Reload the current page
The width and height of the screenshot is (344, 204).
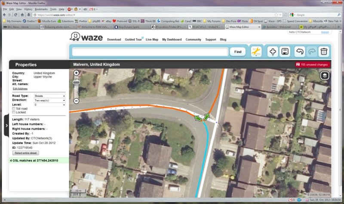point(15,15)
